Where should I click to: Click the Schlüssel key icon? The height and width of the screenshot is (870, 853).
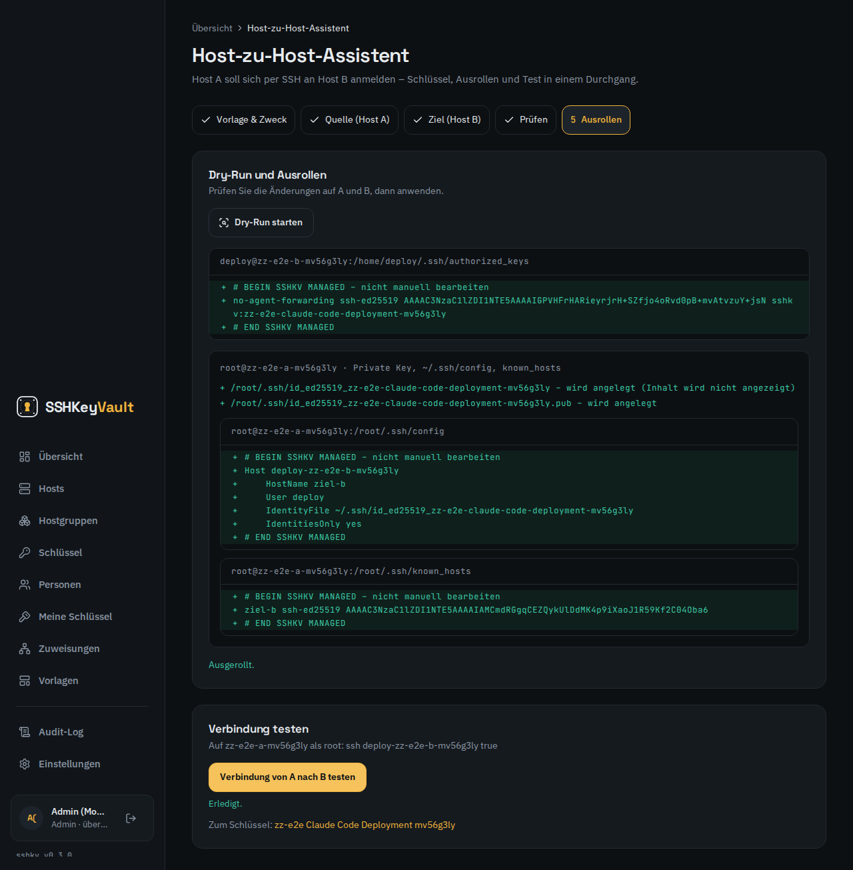click(25, 553)
